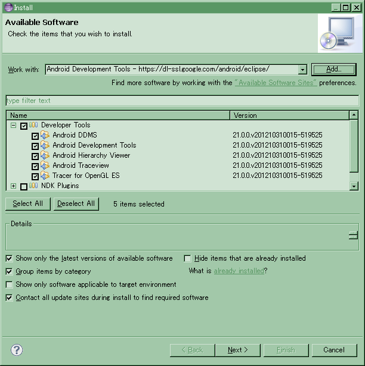Image resolution: width=365 pixels, height=366 pixels.
Task: Click the Eclipse icon in title bar
Action: (x=8, y=8)
